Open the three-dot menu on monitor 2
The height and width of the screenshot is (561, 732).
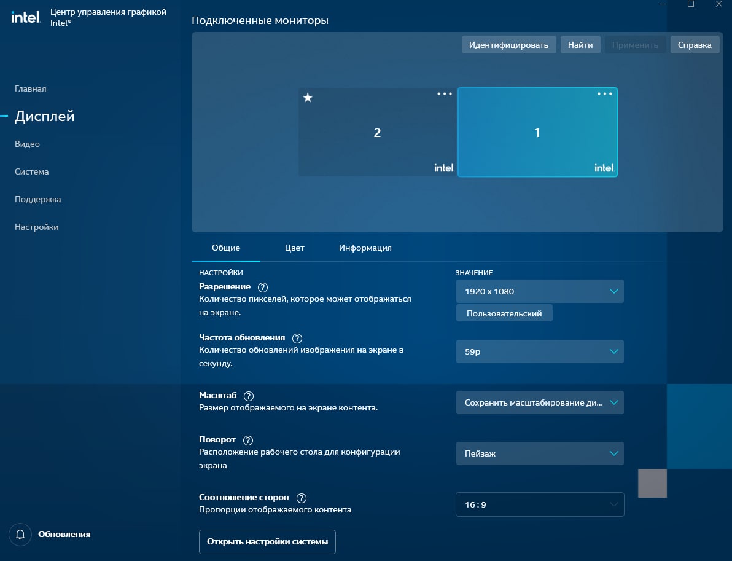click(x=445, y=94)
